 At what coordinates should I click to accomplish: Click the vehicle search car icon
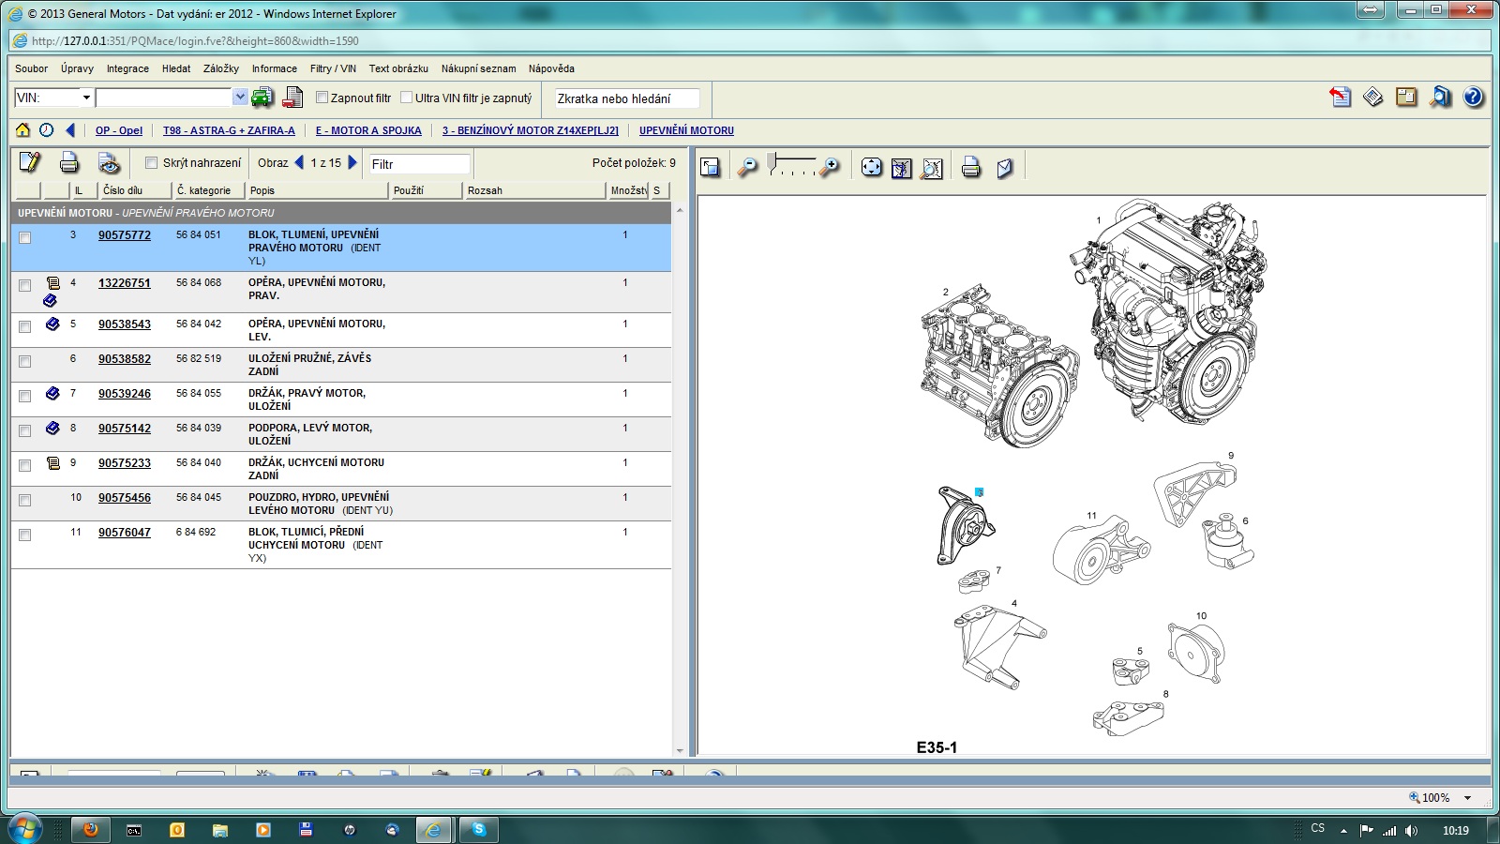coord(262,98)
